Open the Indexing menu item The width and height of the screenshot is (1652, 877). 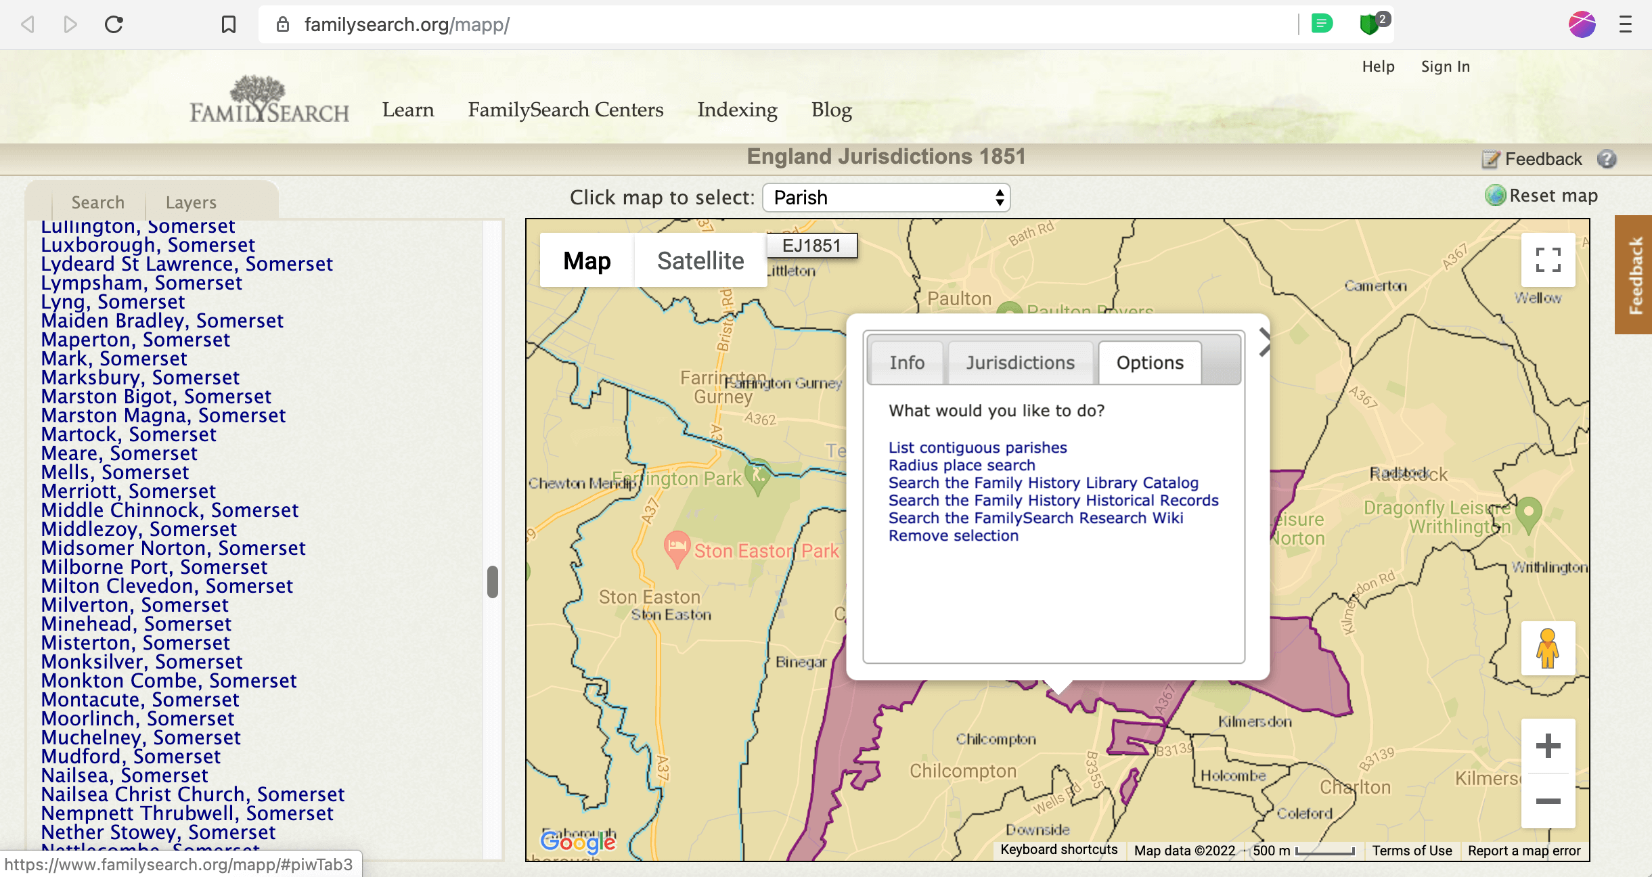738,110
